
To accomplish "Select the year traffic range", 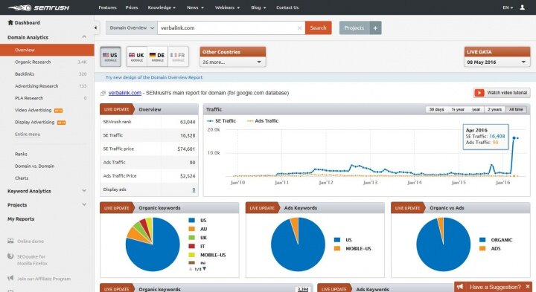I will [476, 109].
